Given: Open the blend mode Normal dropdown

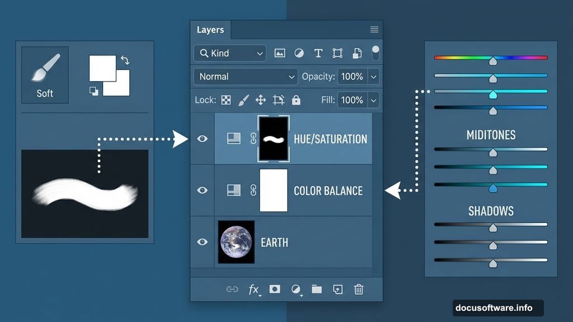Looking at the screenshot, I should 246,77.
